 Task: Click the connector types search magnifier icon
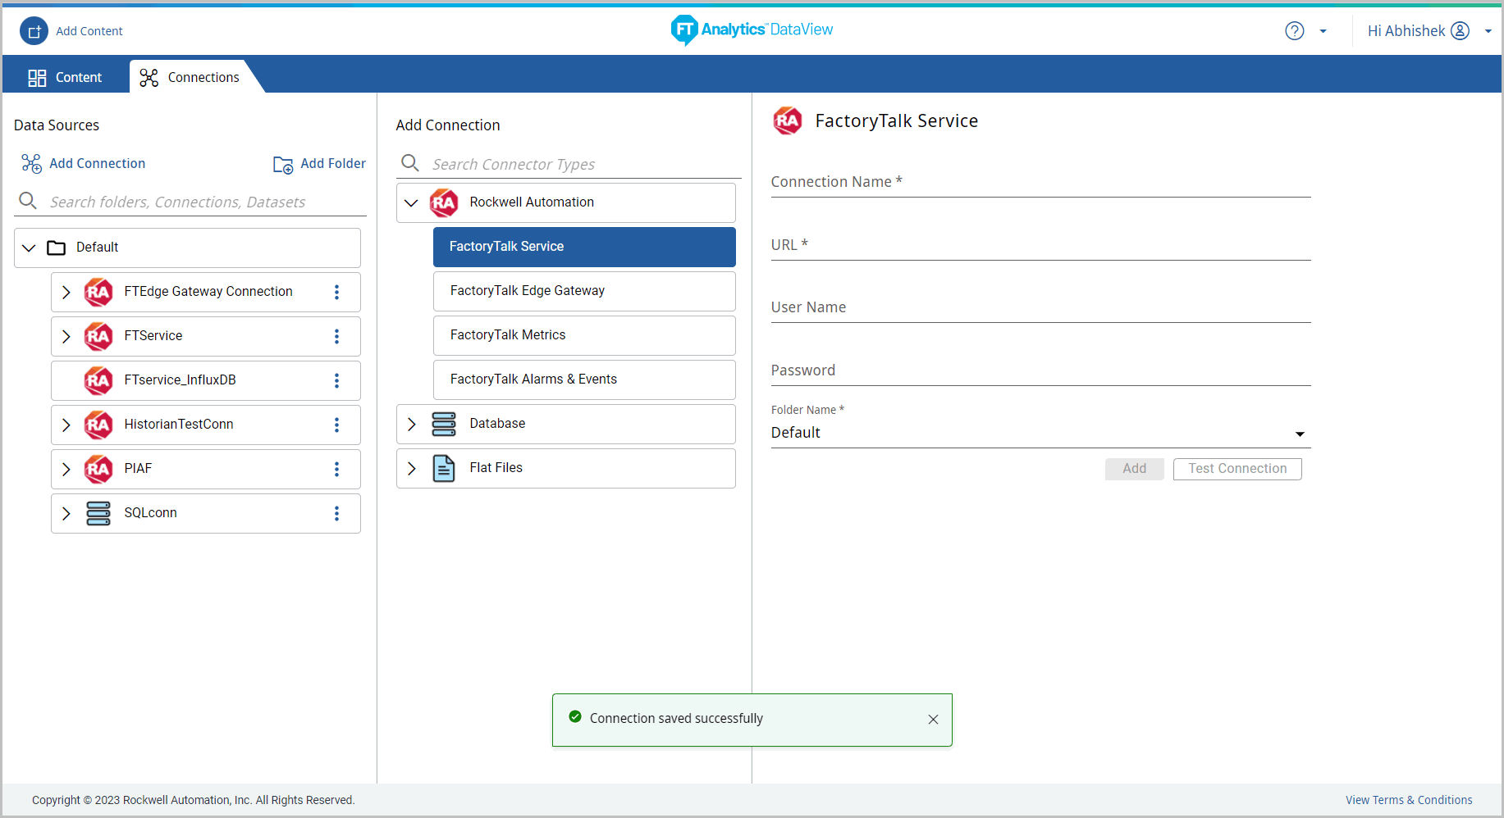[x=410, y=163]
